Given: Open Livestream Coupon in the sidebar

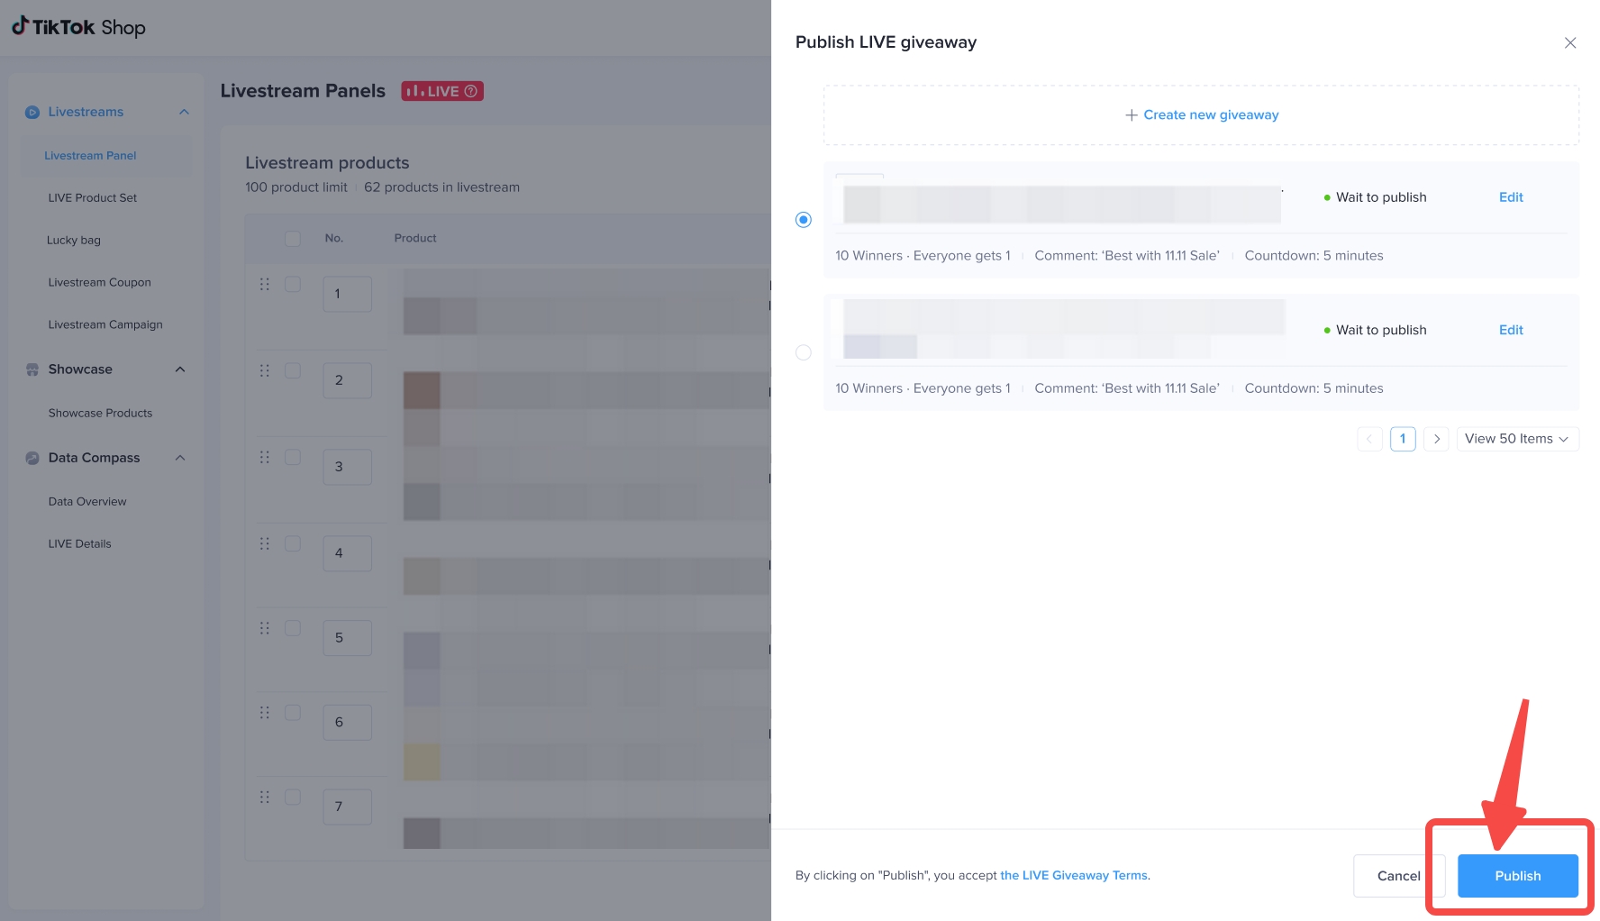Looking at the screenshot, I should click(x=99, y=283).
